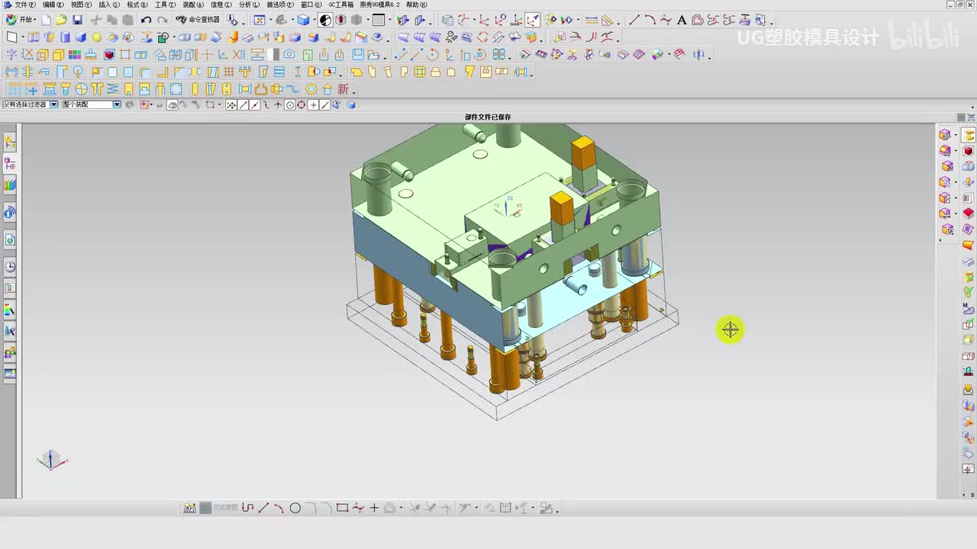Open the 视图 (View) menu
The height and width of the screenshot is (549, 977).
point(81,5)
